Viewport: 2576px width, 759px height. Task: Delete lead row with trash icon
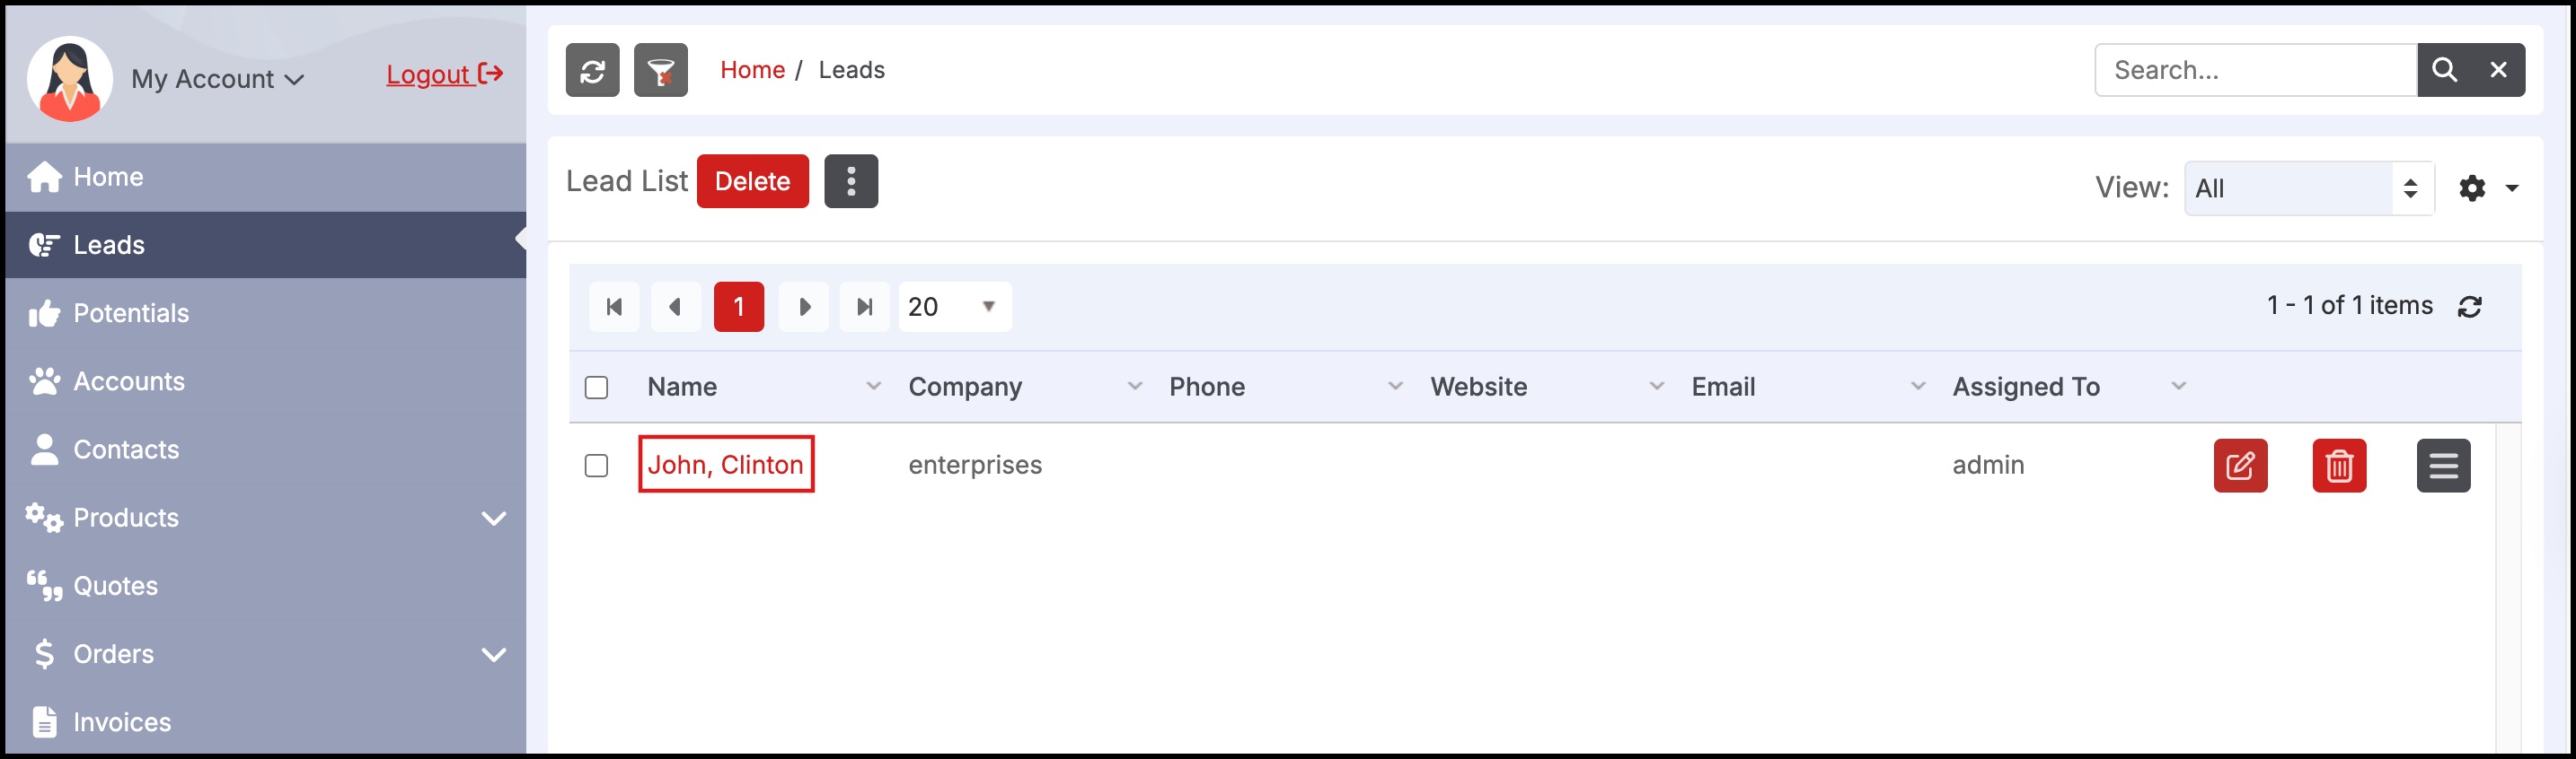pos(2339,466)
